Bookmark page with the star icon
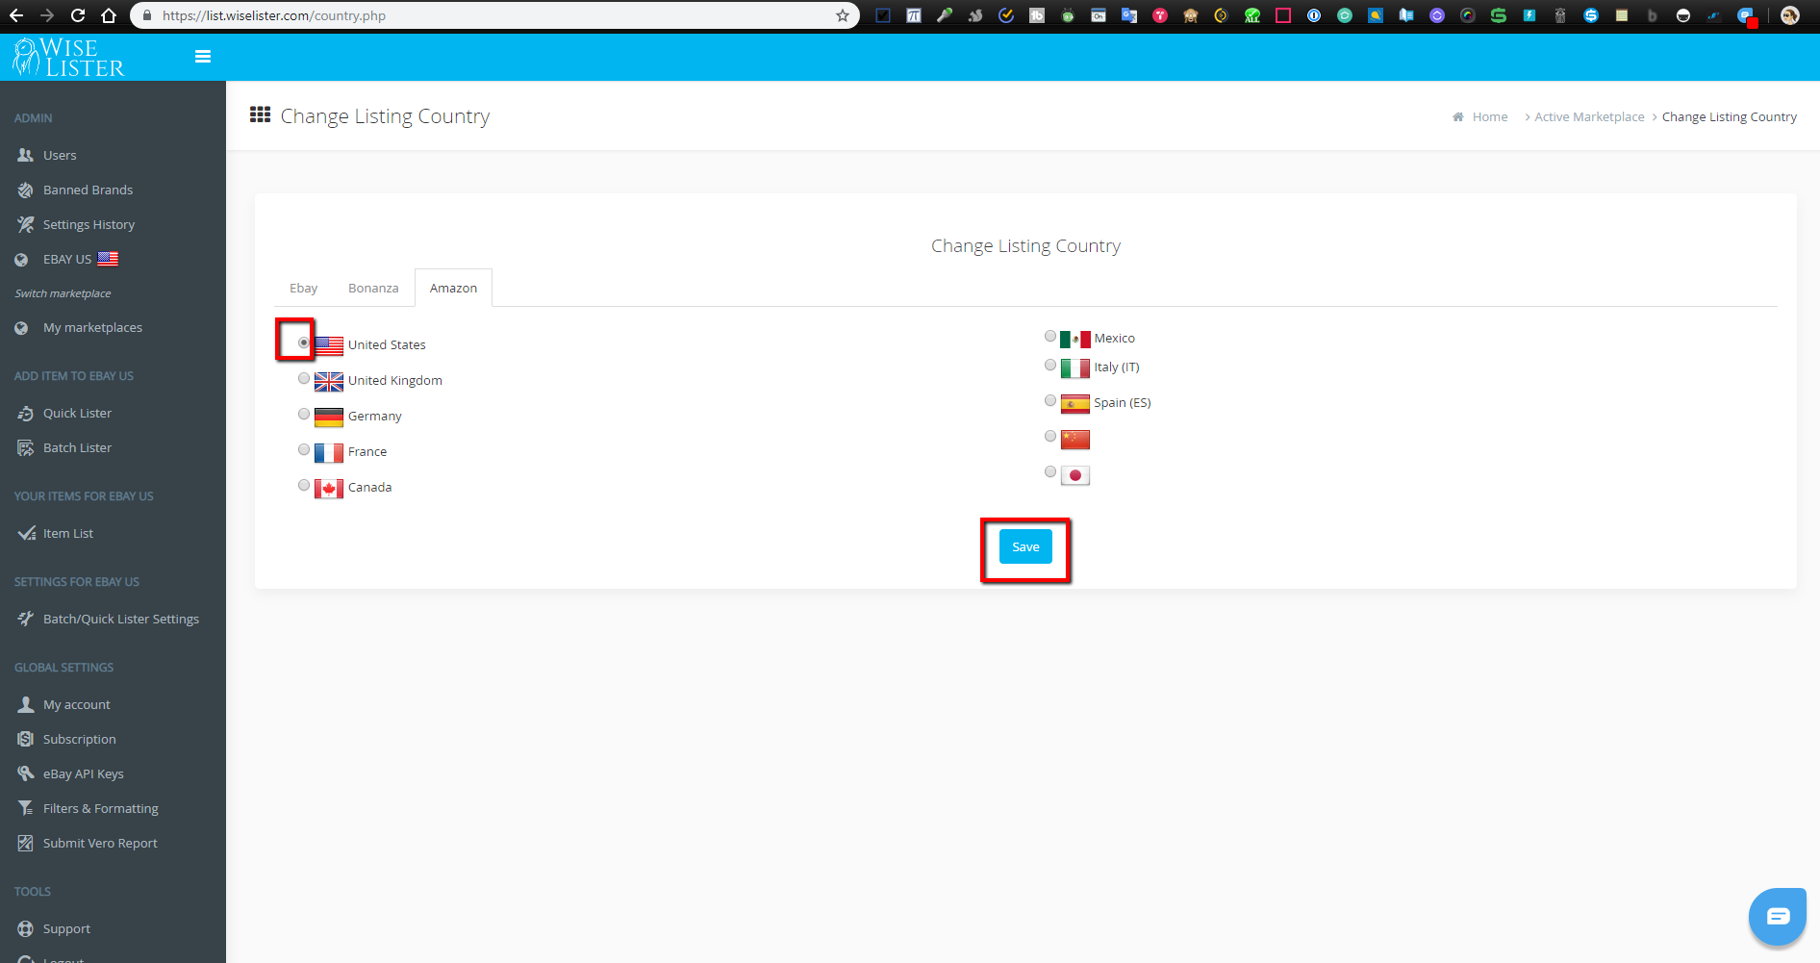Screen dimensions: 1820x963 (x=843, y=15)
